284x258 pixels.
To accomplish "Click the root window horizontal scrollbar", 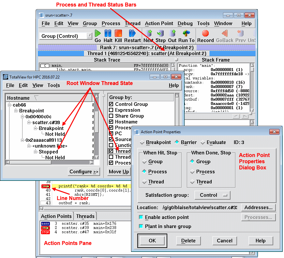I will tap(50, 162).
